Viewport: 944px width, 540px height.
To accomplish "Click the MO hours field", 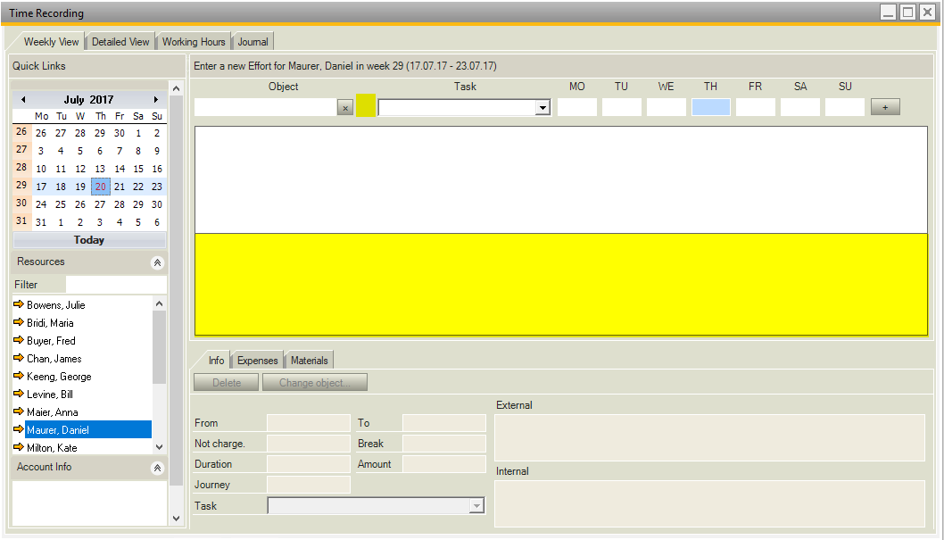I will [x=576, y=107].
